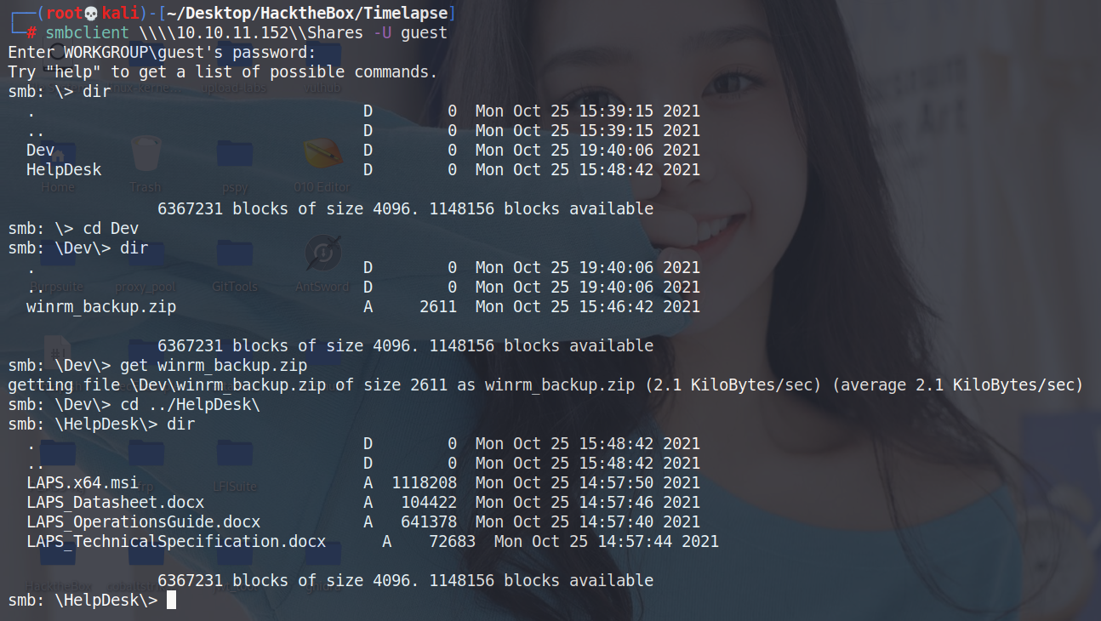Click the 104422 file size value
The width and height of the screenshot is (1101, 621).
point(429,503)
